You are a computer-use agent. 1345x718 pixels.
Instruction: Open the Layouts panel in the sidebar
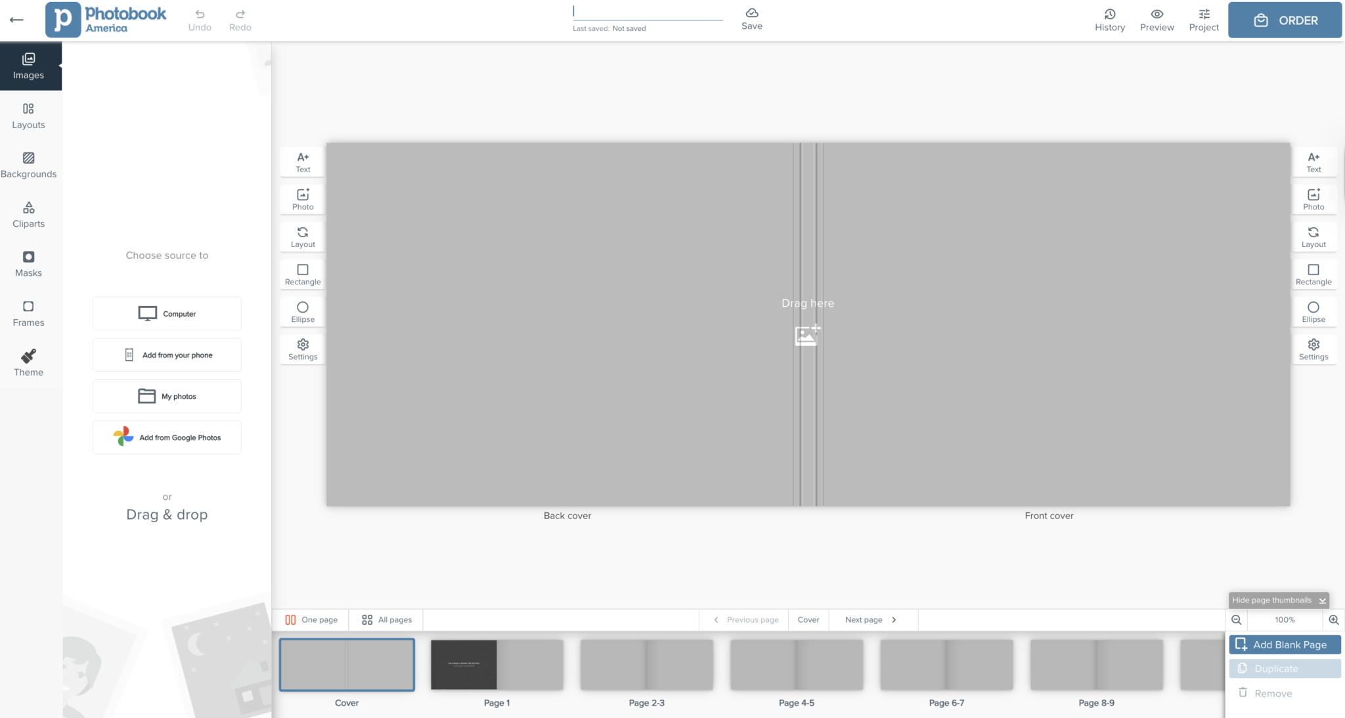pyautogui.click(x=28, y=116)
